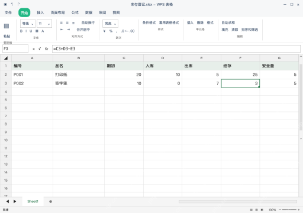Image resolution: width=303 pixels, height=213 pixels.
Task: Open the font name dropdown (等线)
Action: point(28,24)
